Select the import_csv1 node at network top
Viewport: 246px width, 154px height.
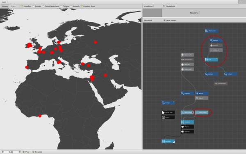(211, 31)
